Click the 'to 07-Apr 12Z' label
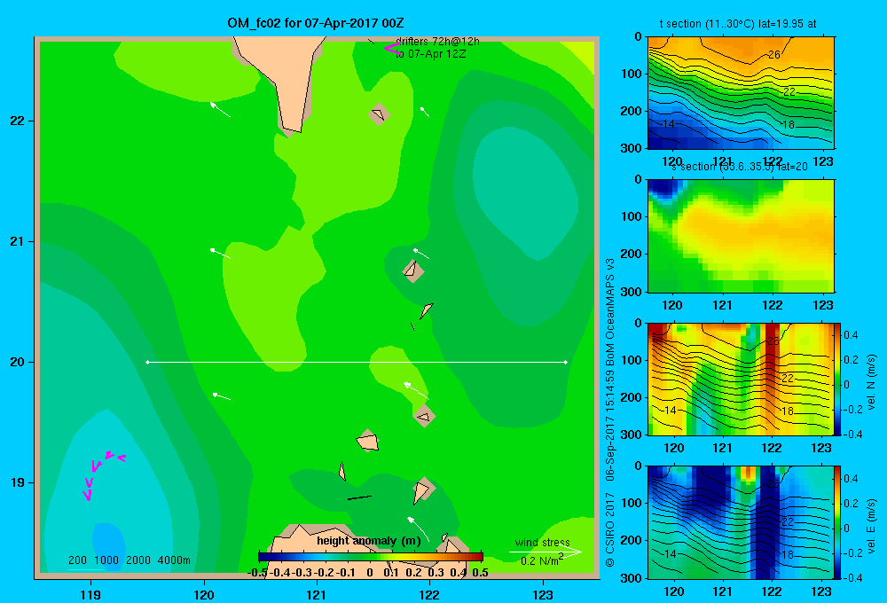Viewport: 887px width, 603px height. pyautogui.click(x=430, y=54)
